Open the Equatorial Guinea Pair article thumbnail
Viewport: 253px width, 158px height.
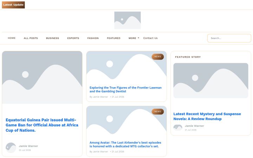click(x=42, y=77)
